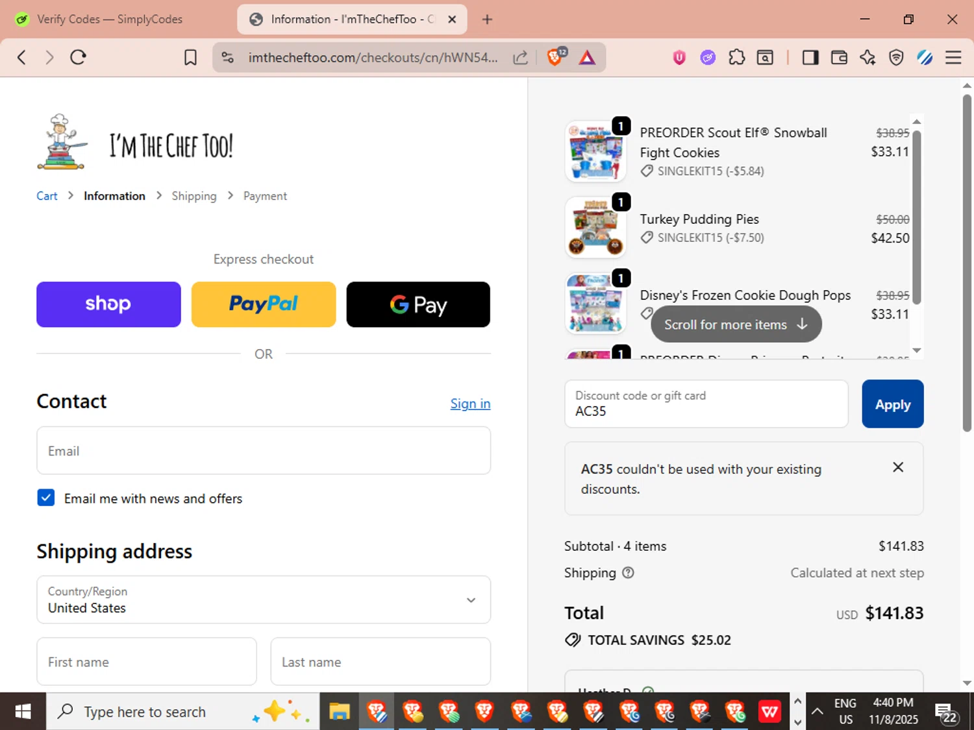Open notification center with 22 alerts
The image size is (974, 730).
click(x=945, y=712)
